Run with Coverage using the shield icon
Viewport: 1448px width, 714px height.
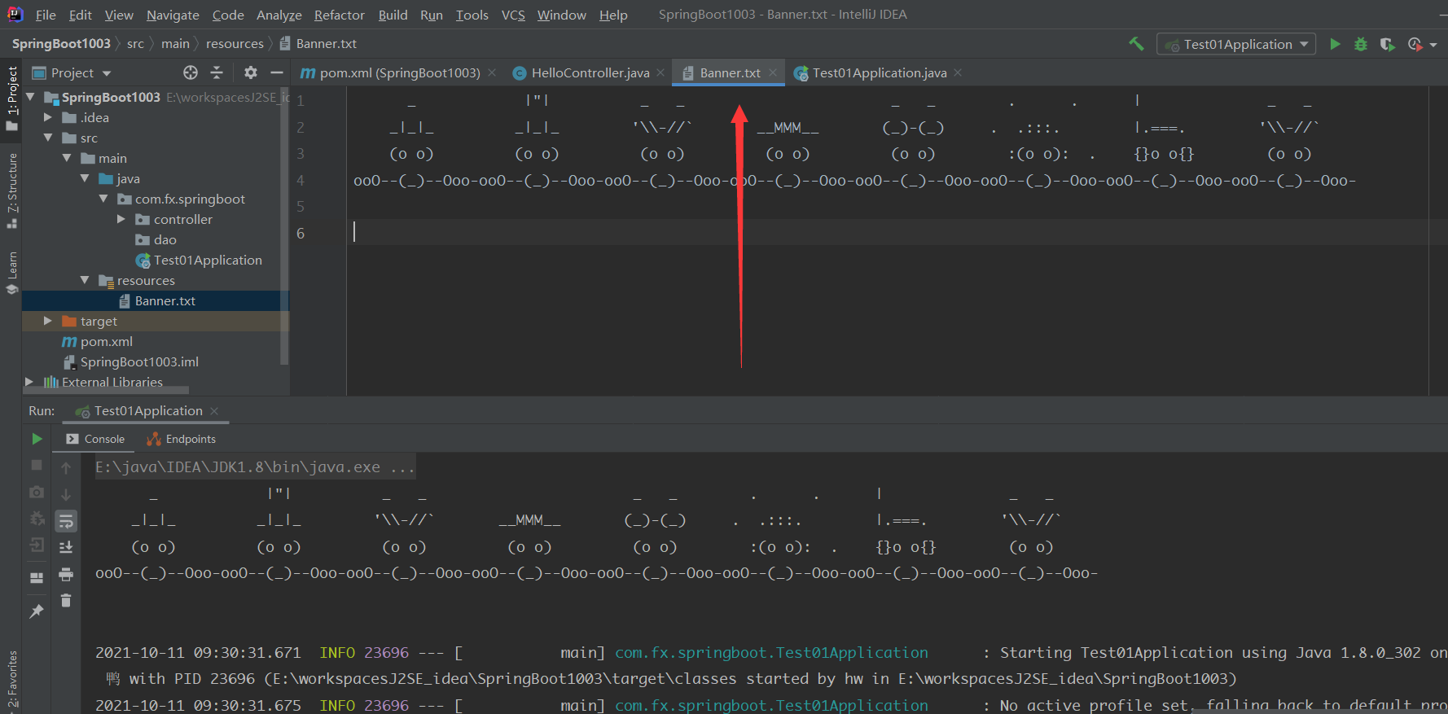[1387, 44]
